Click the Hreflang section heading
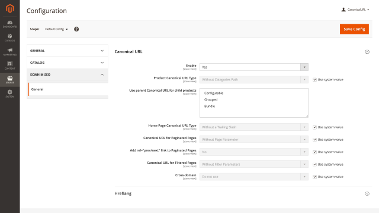 (123, 193)
